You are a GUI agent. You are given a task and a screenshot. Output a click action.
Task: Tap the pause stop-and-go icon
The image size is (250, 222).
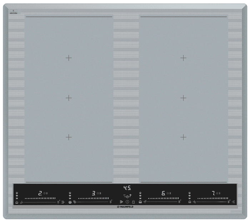pos(121,202)
